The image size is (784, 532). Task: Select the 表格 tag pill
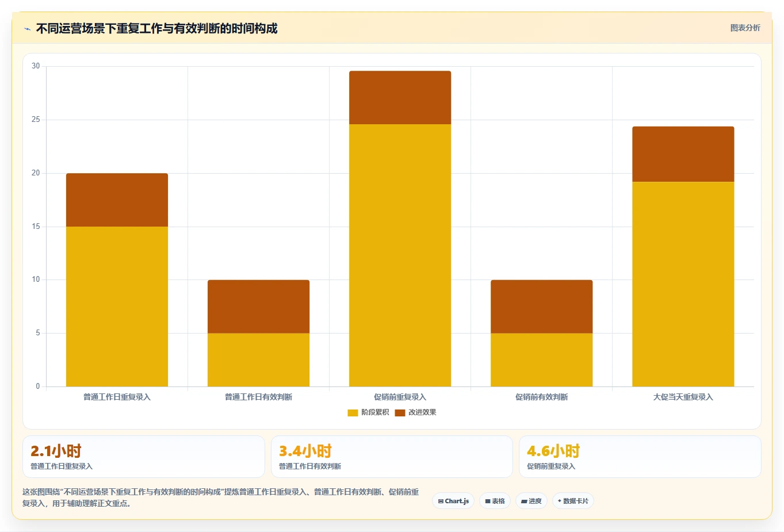(495, 501)
